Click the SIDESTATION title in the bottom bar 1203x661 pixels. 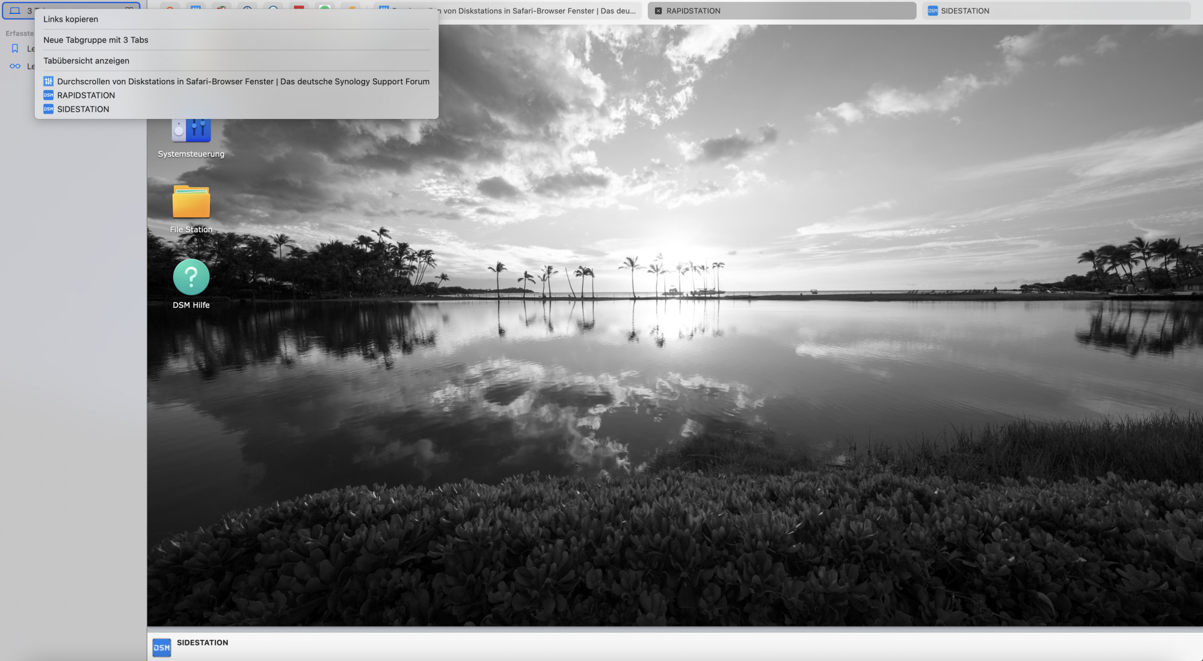202,642
